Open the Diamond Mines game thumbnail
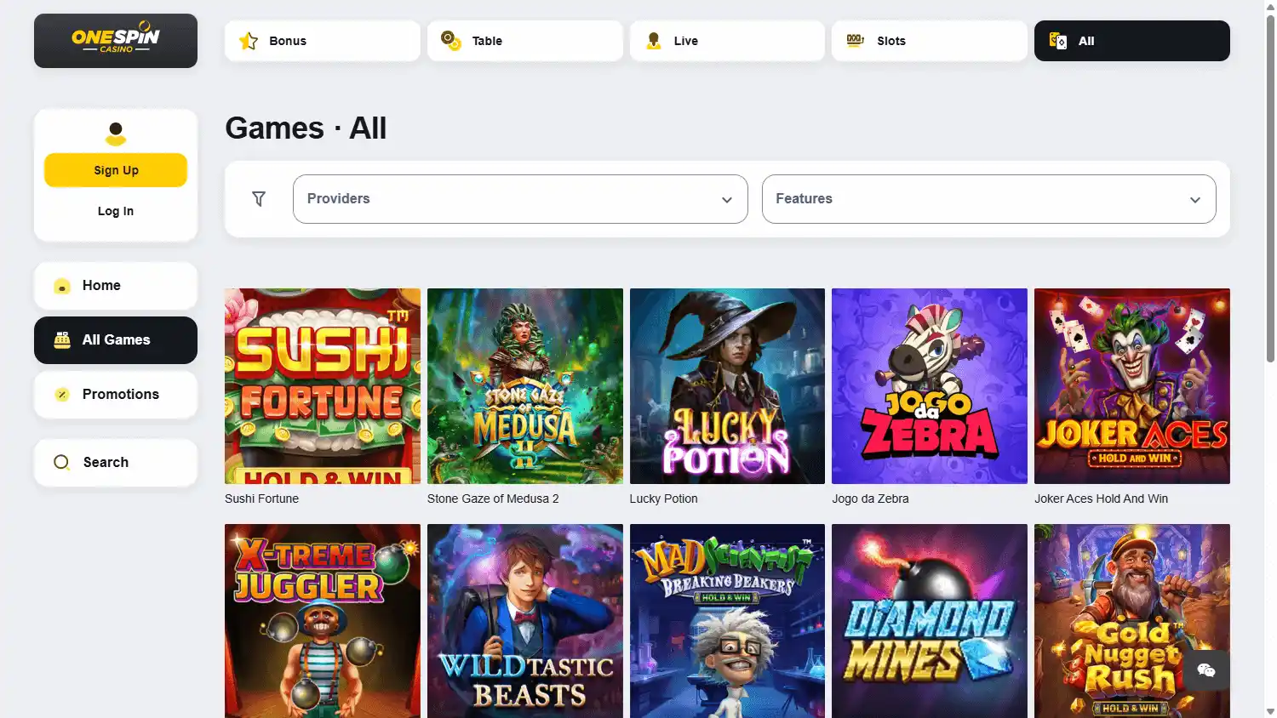This screenshot has height=718, width=1277. (930, 621)
